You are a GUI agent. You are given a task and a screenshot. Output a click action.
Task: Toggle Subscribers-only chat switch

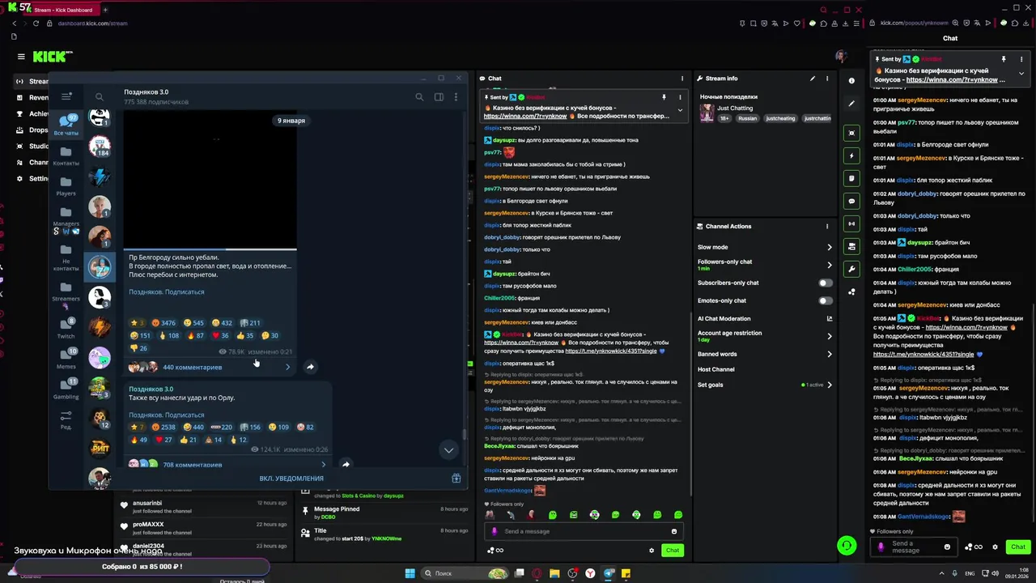coord(825,283)
